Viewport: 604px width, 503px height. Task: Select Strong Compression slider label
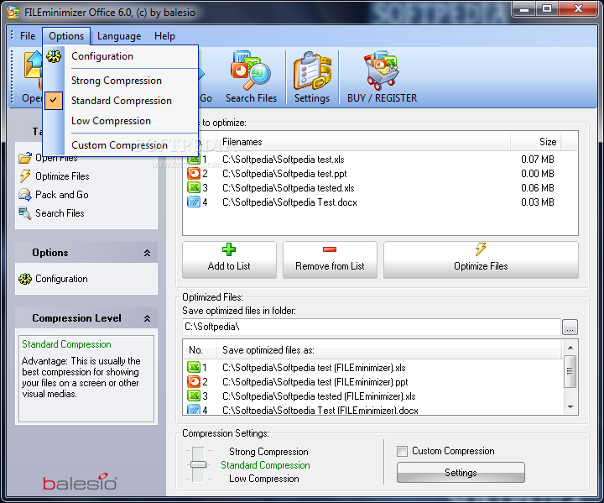tap(268, 452)
